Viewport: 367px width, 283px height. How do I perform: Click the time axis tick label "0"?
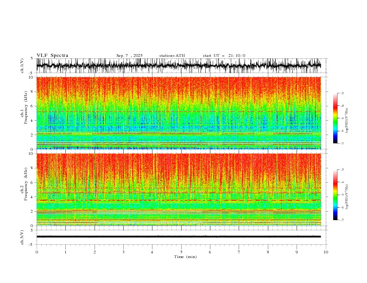point(37,252)
